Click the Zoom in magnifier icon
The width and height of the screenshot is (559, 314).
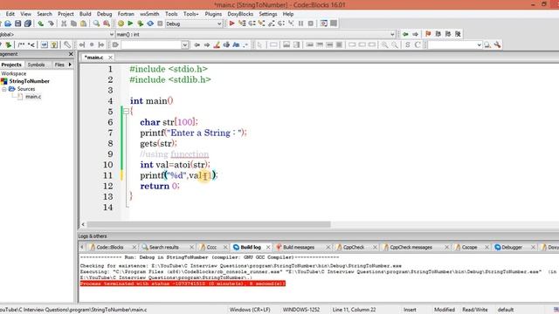[384, 44]
